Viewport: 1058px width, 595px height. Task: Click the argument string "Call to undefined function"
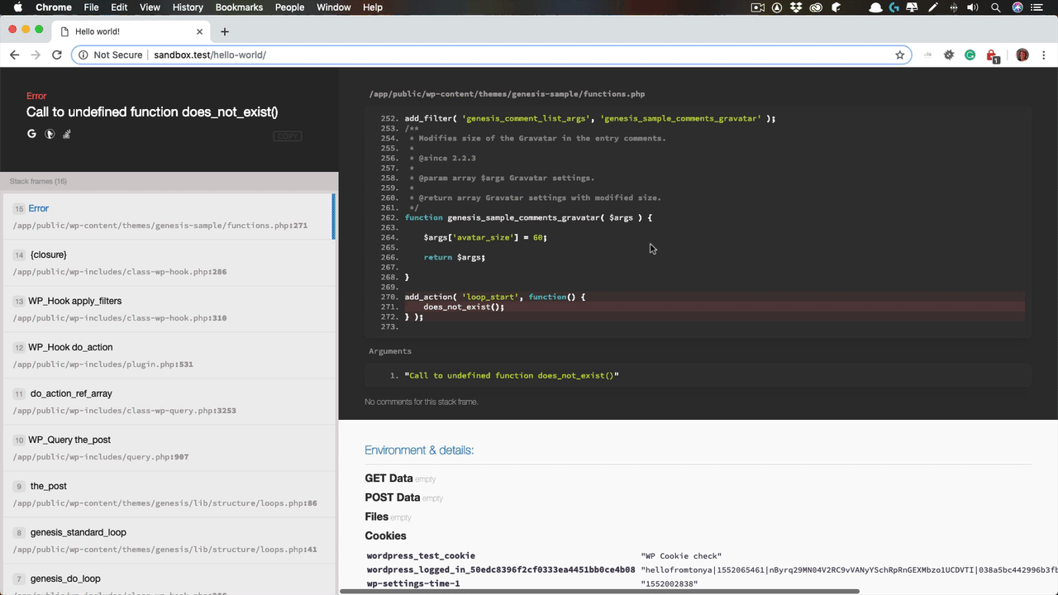click(x=512, y=375)
